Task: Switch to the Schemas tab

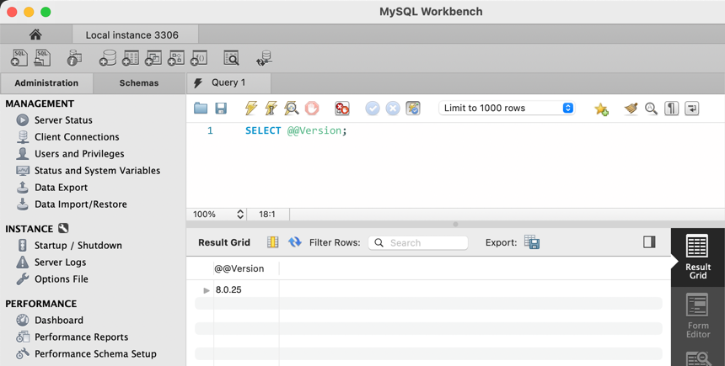Action: pyautogui.click(x=139, y=83)
